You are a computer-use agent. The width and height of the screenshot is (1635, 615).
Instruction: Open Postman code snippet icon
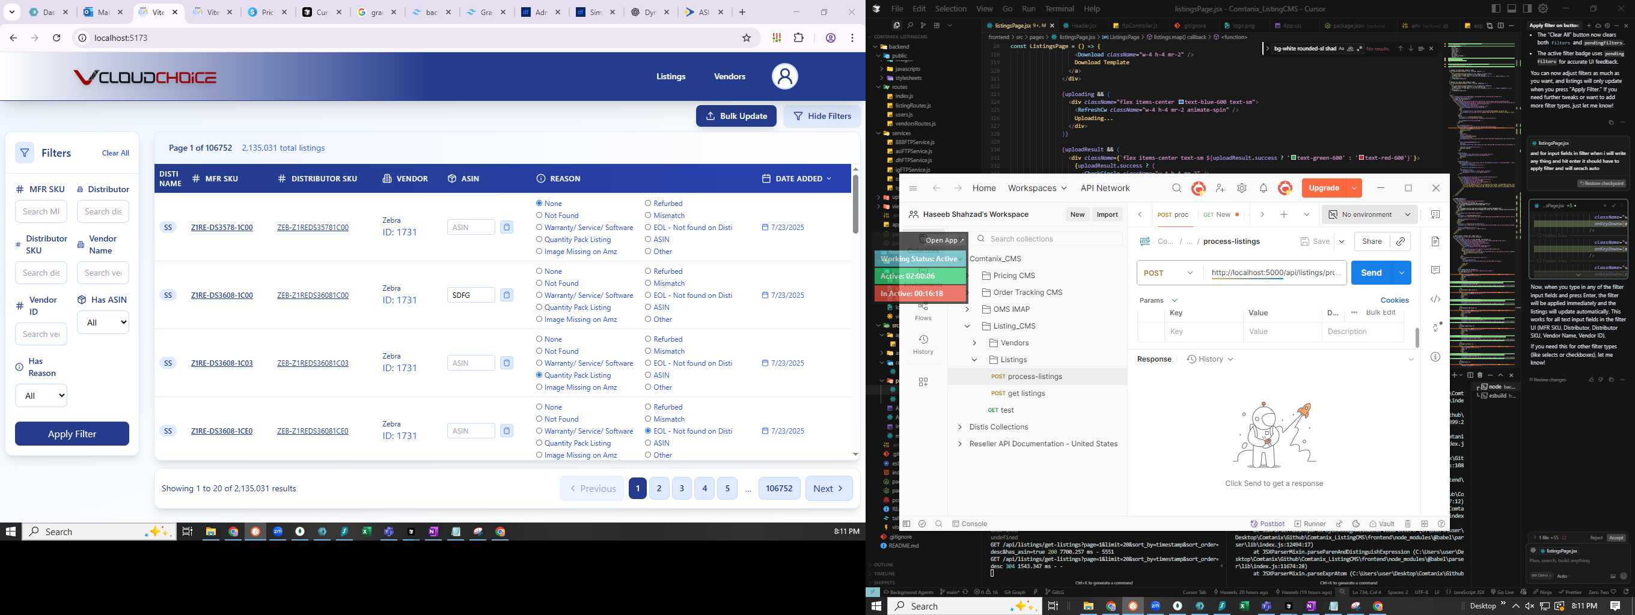point(1435,298)
